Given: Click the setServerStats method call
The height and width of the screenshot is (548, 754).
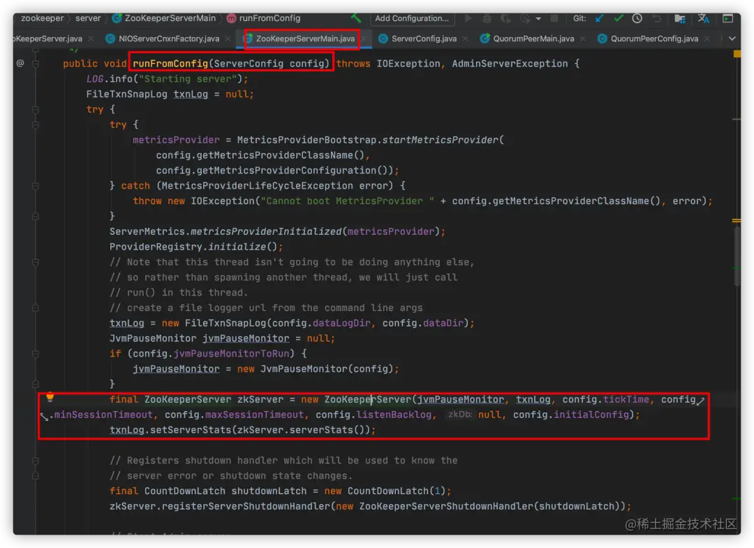Looking at the screenshot, I should pos(191,430).
